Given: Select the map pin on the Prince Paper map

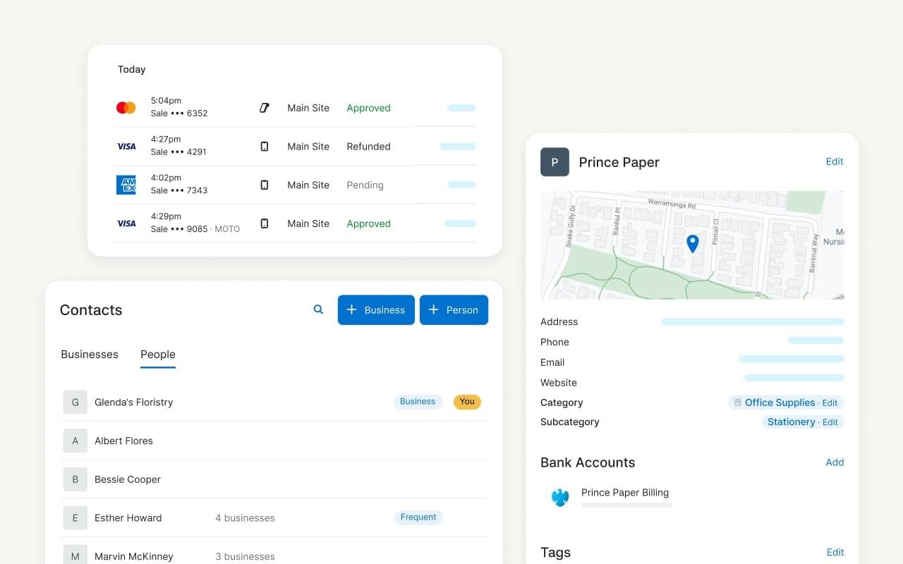Looking at the screenshot, I should [x=692, y=243].
